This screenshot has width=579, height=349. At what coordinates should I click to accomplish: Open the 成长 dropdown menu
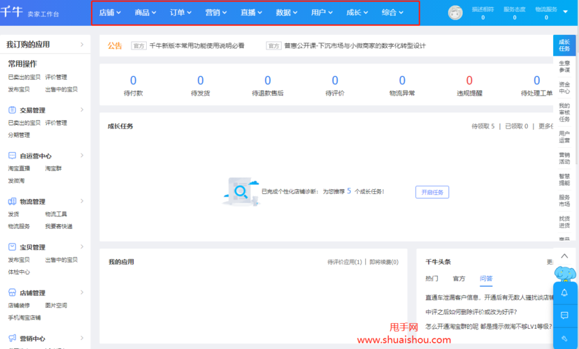tap(357, 13)
